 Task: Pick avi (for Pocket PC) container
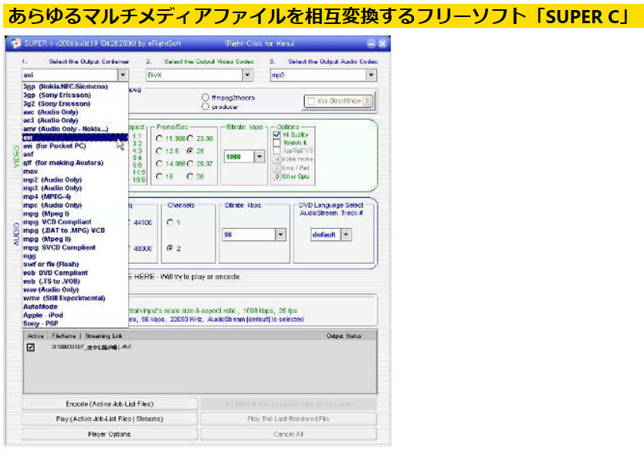pos(55,146)
